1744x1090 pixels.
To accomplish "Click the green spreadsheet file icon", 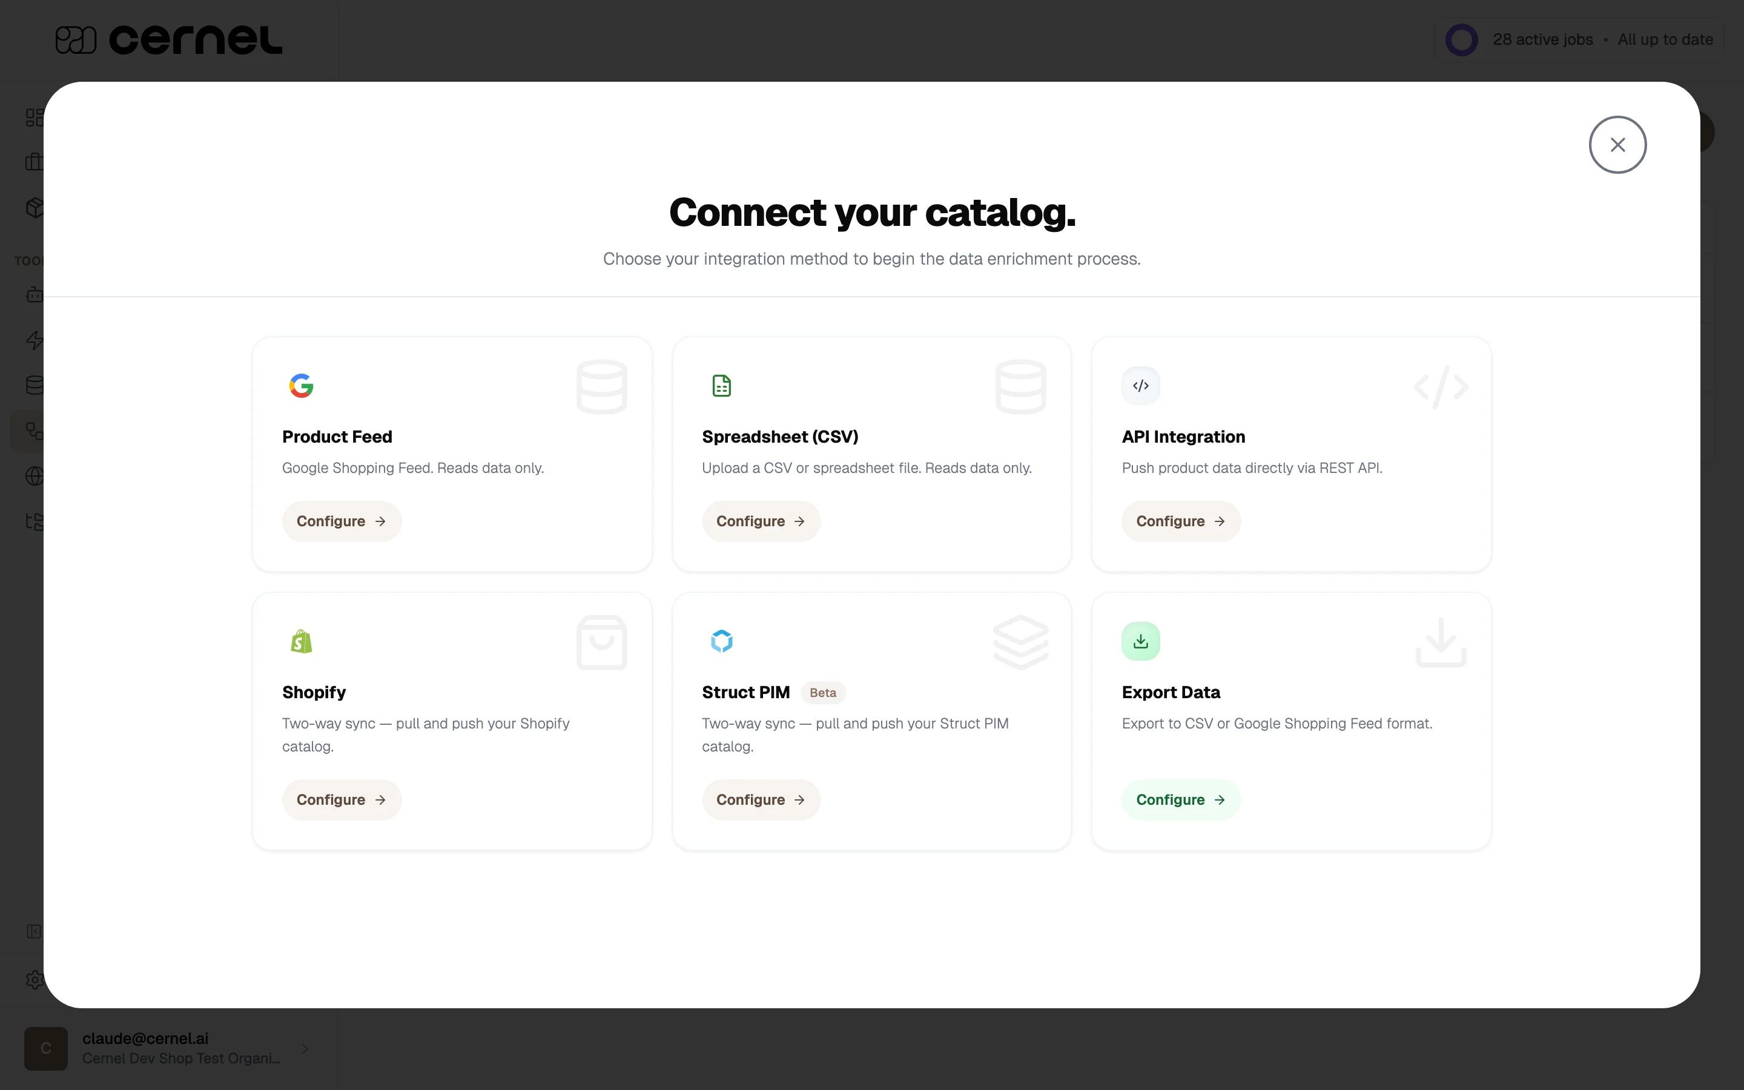I will point(721,386).
